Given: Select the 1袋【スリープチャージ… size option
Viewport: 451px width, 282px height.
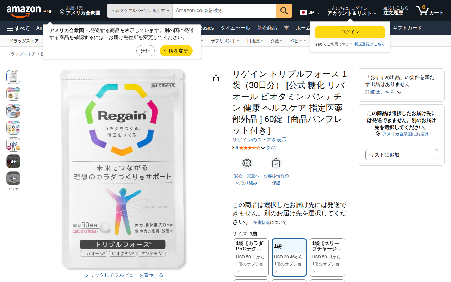Looking at the screenshot, I should (x=327, y=257).
